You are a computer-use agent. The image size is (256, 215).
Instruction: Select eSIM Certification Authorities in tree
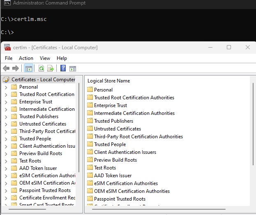[x=47, y=175]
